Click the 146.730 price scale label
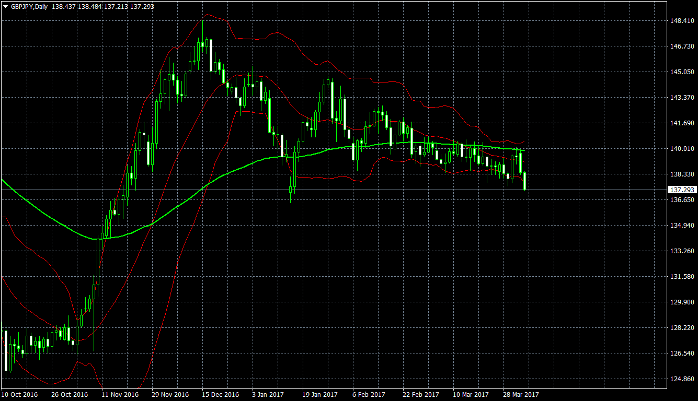698x401 pixels. click(x=682, y=46)
